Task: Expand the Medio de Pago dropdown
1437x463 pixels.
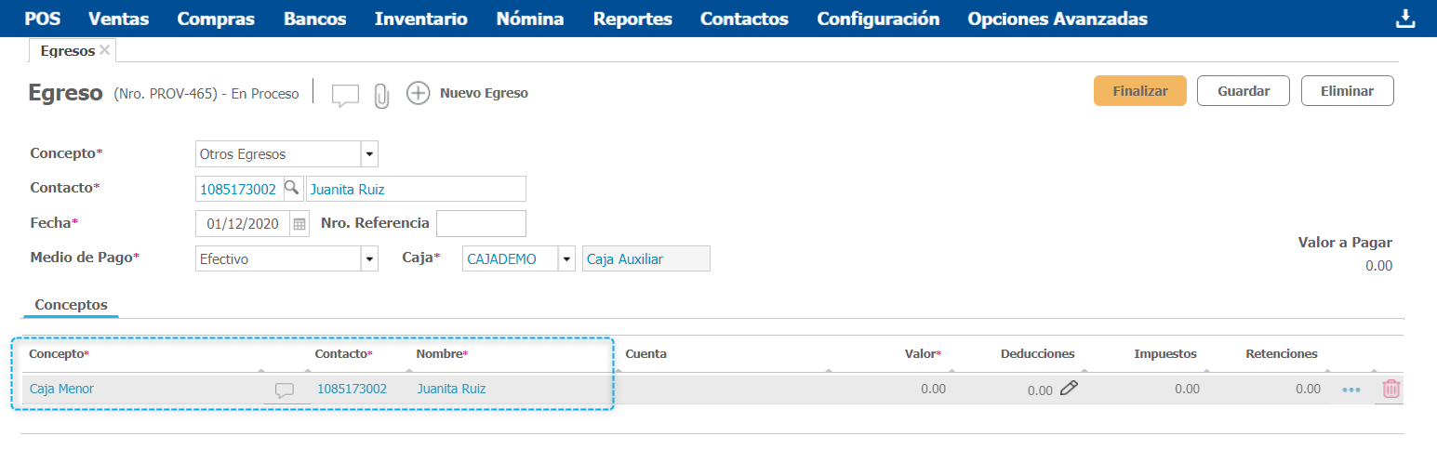Action: (369, 259)
